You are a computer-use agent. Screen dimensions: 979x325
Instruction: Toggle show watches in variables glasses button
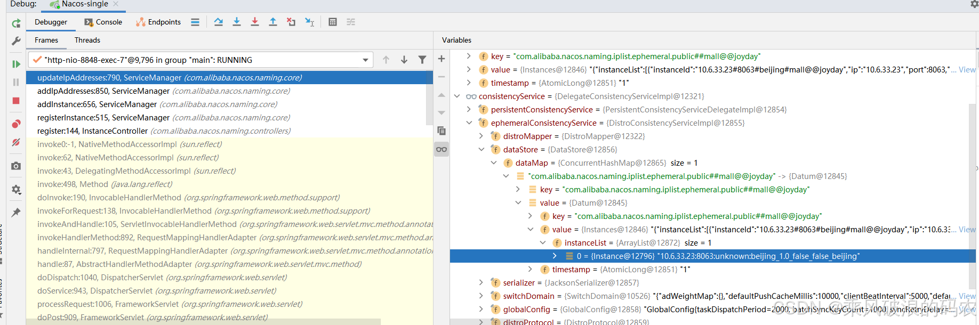point(442,149)
